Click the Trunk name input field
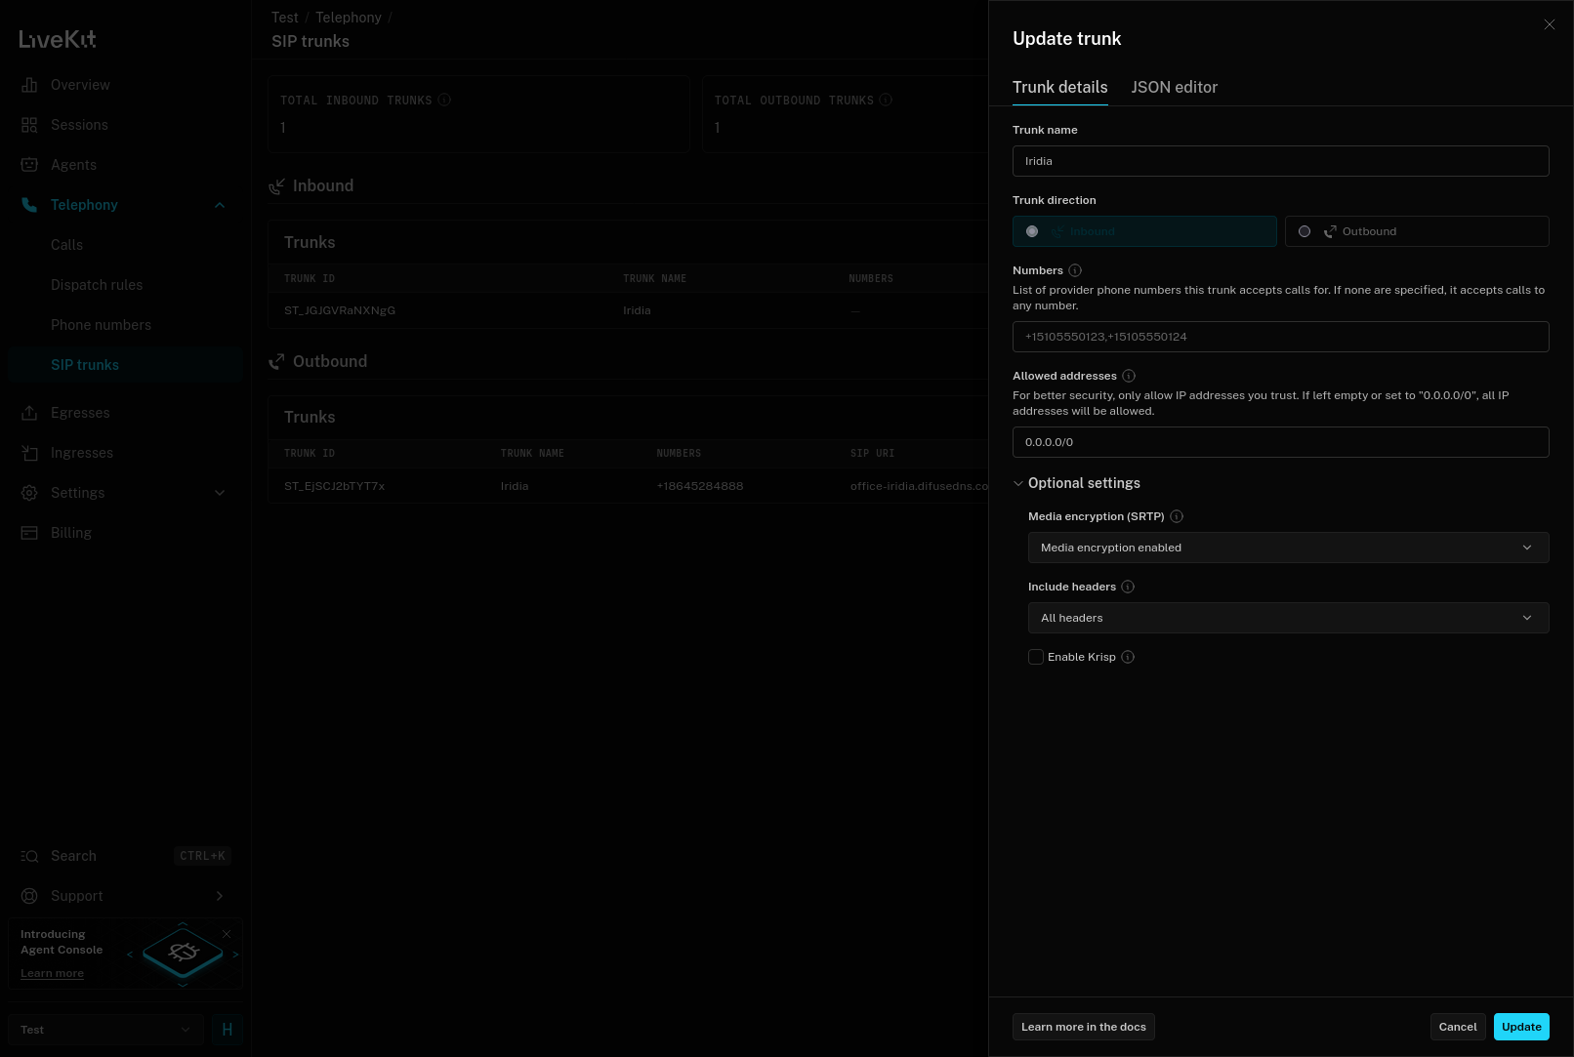This screenshot has width=1574, height=1057. coord(1280,161)
